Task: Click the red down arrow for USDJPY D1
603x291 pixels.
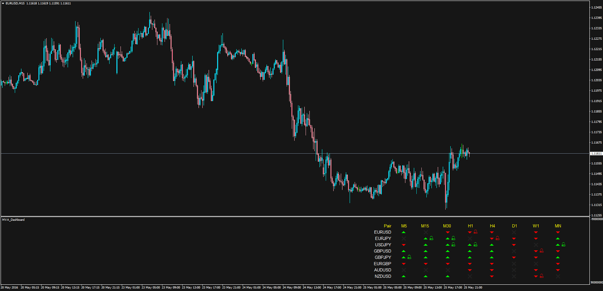Action: click(x=514, y=245)
